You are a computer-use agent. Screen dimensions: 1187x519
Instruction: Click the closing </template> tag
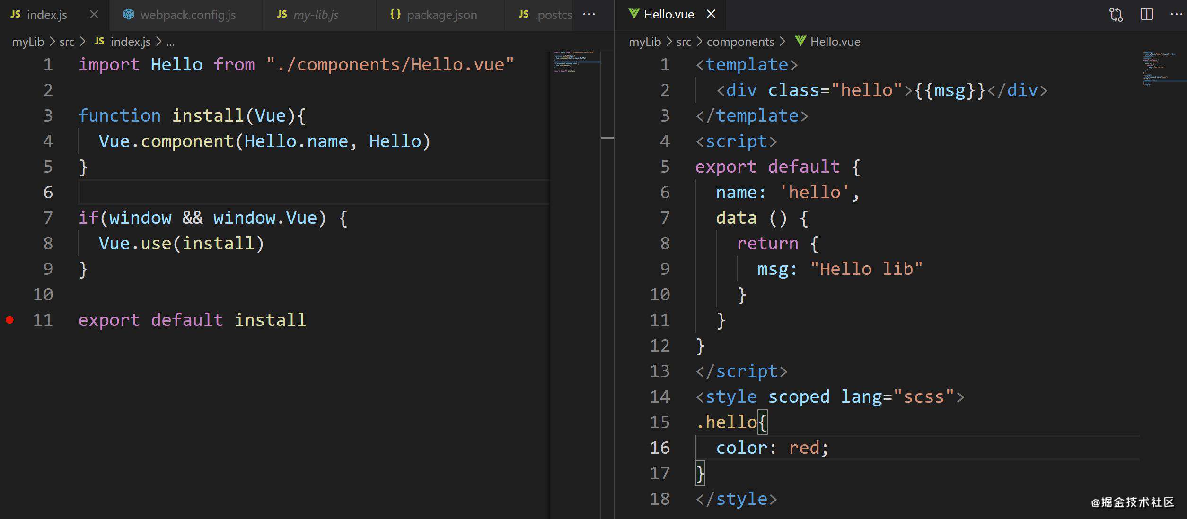pos(752,115)
